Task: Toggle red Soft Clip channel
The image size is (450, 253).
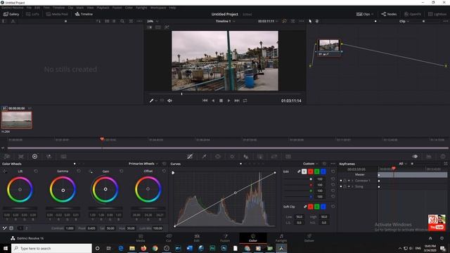Action: 311,207
